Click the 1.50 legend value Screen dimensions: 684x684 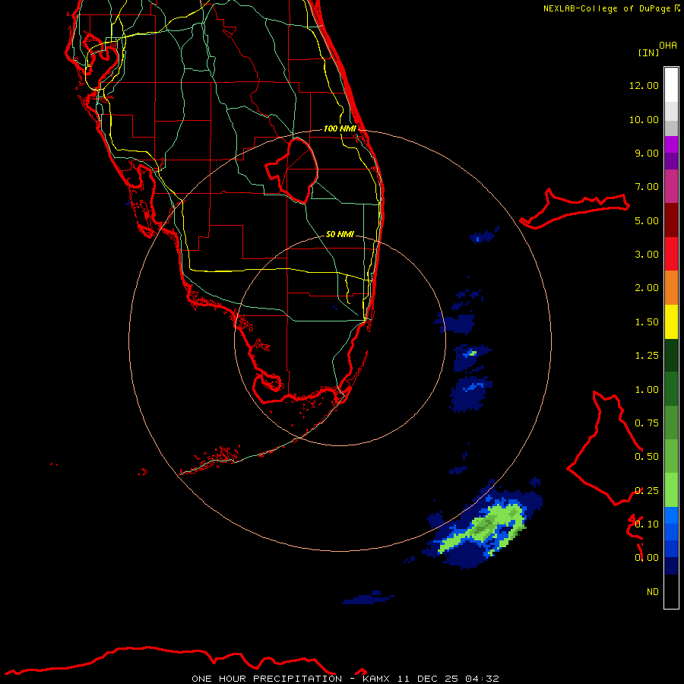(647, 322)
